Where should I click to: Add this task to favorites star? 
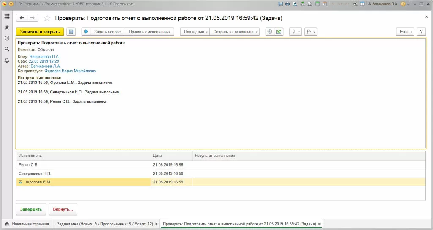[47, 18]
